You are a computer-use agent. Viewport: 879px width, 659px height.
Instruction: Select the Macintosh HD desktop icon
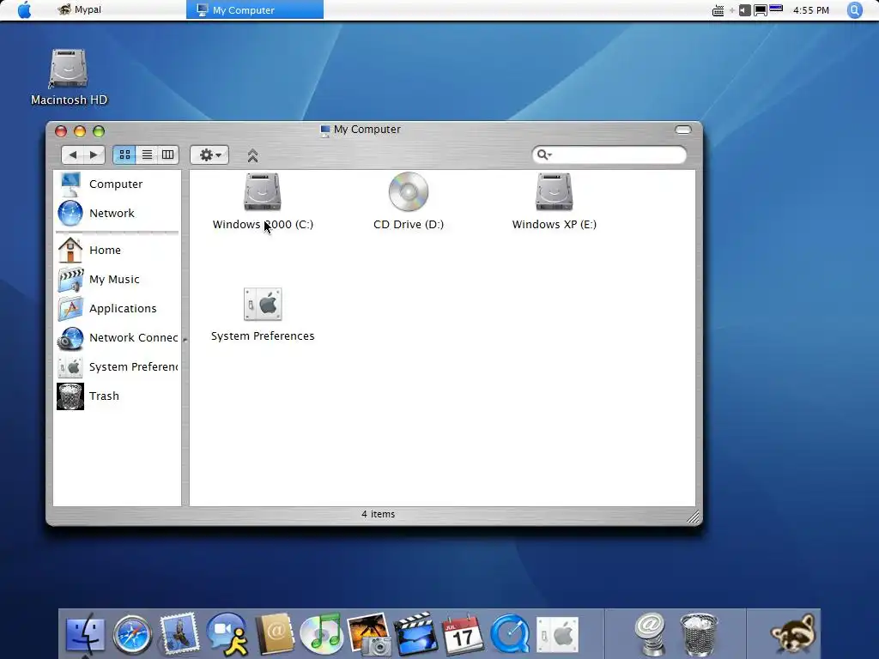(69, 77)
